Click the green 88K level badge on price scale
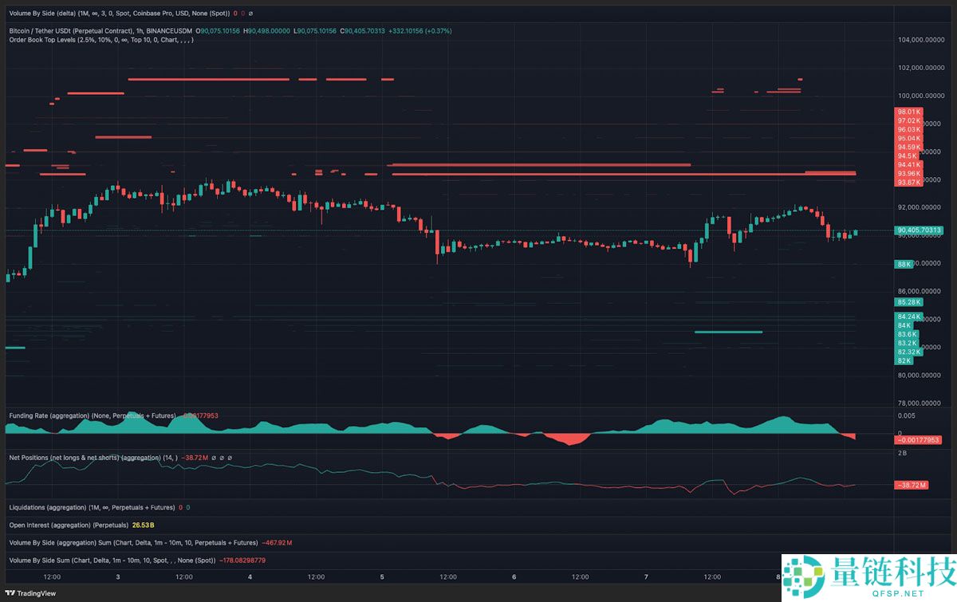Image resolution: width=957 pixels, height=602 pixels. [906, 264]
